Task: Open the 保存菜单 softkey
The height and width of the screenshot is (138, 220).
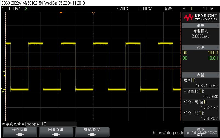Action: (x=20, y=132)
